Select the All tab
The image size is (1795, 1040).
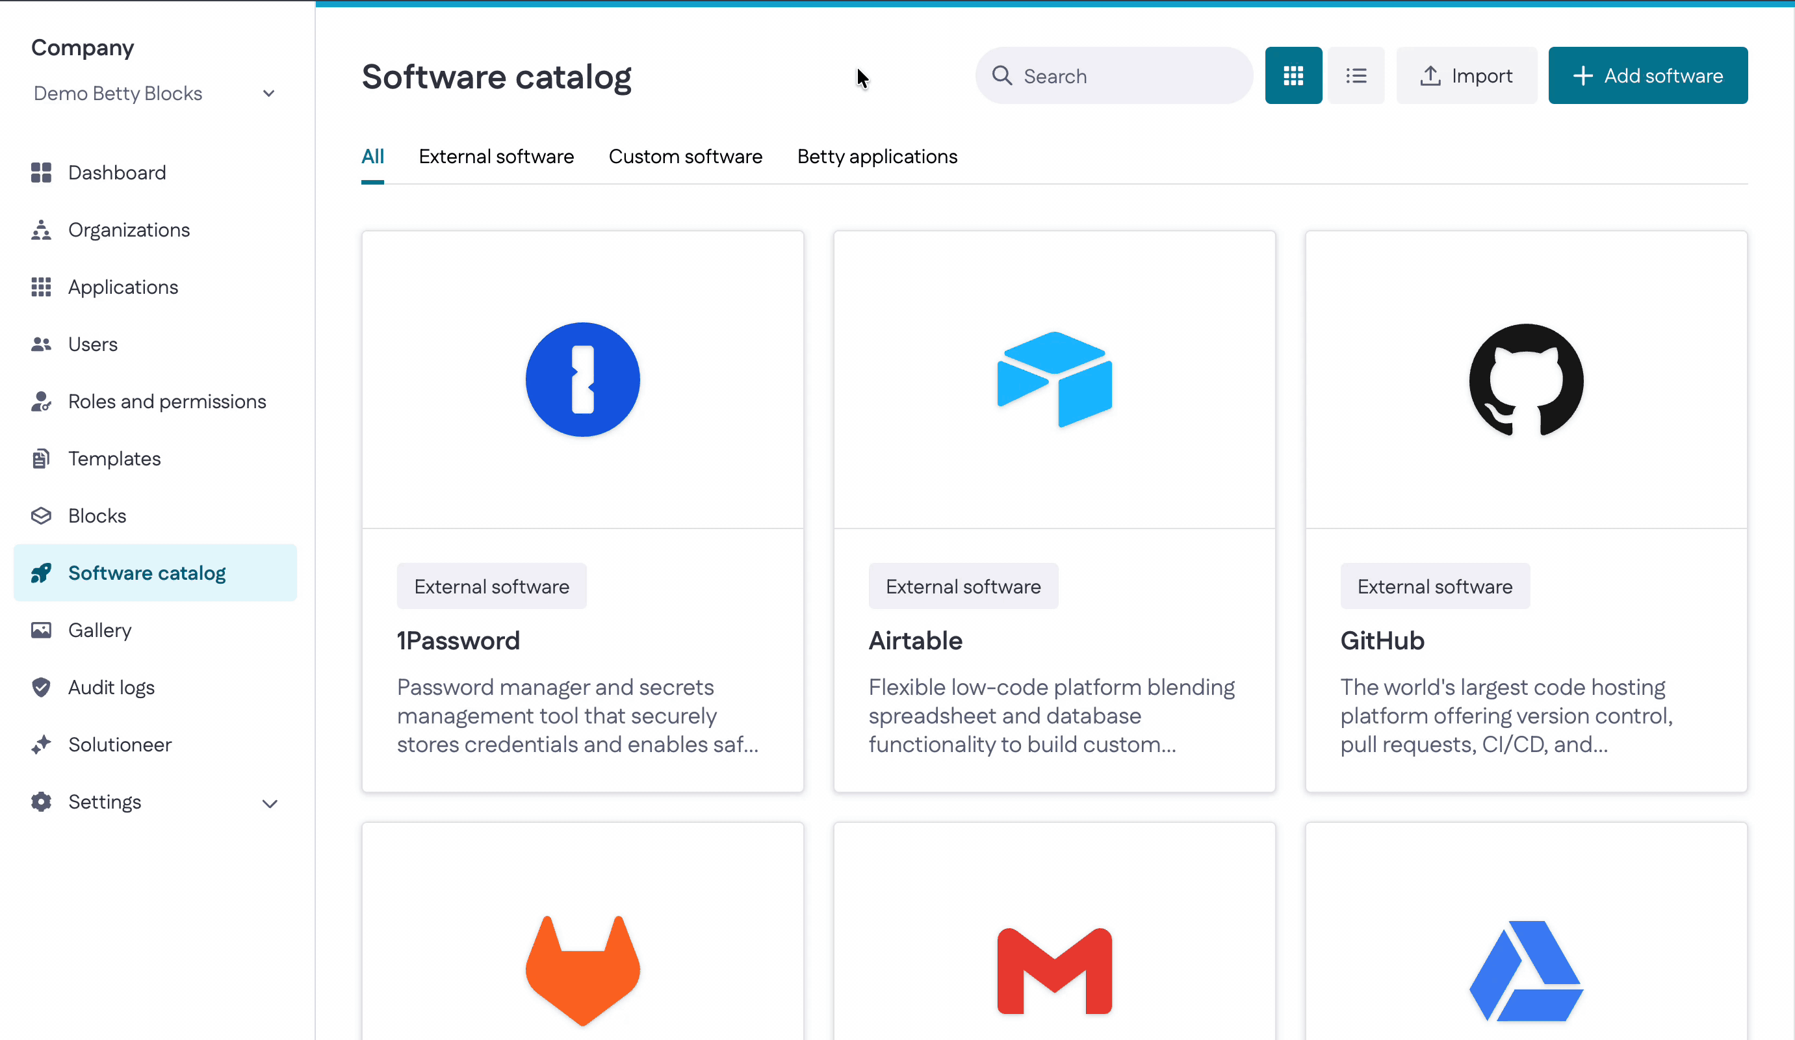[x=372, y=156]
